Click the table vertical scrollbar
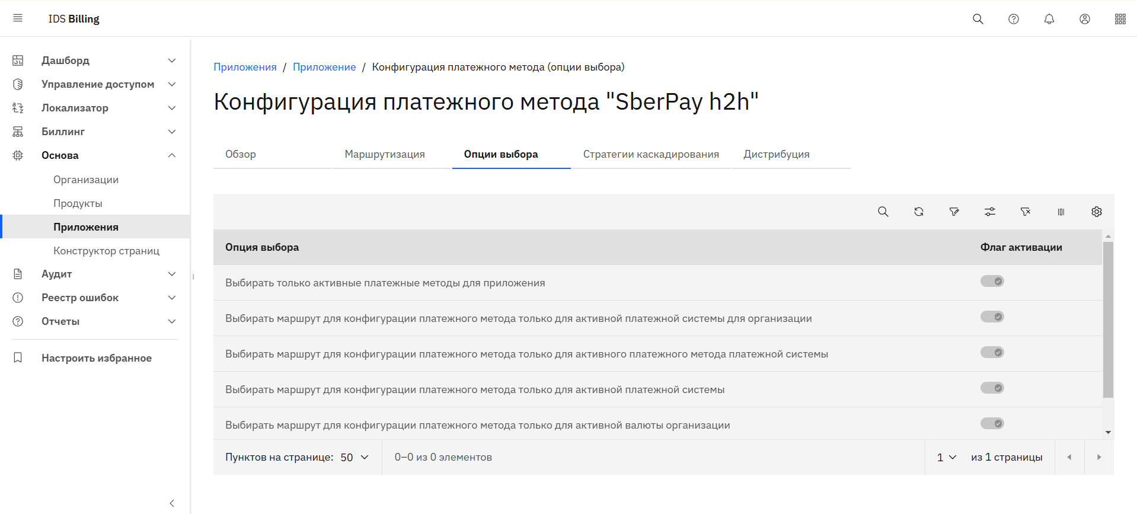The image size is (1137, 514). click(1107, 320)
